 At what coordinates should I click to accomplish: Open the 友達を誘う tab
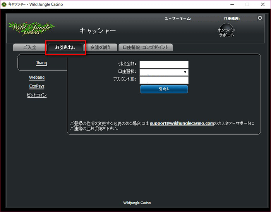tap(100, 47)
